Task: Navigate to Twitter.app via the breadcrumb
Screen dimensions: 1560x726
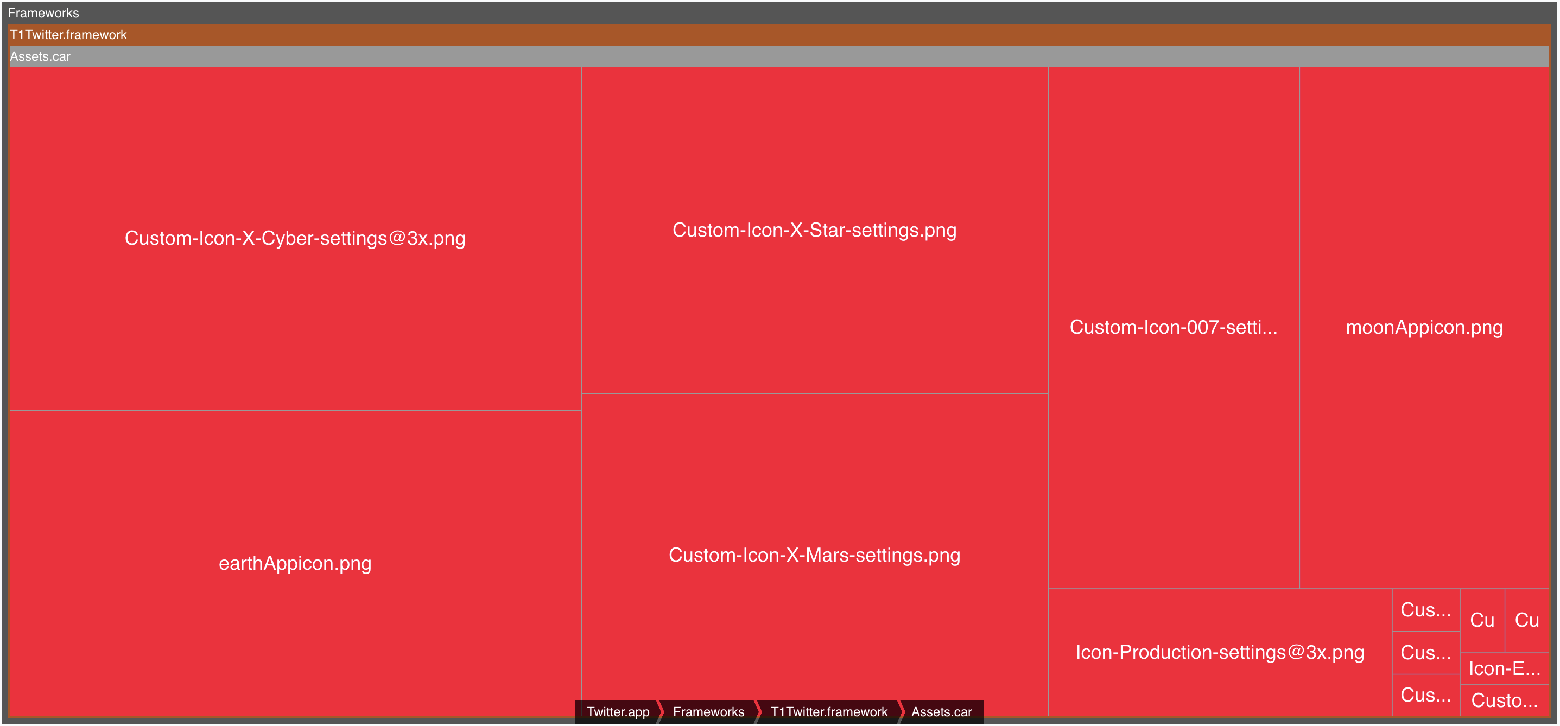Action: click(618, 711)
